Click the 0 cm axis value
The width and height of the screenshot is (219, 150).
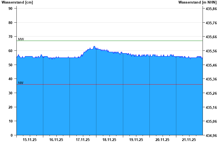coord(11,135)
